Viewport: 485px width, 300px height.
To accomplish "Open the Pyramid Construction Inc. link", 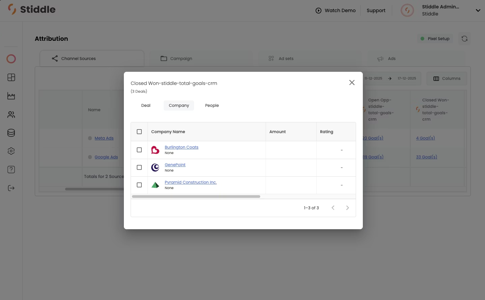I will pyautogui.click(x=191, y=182).
